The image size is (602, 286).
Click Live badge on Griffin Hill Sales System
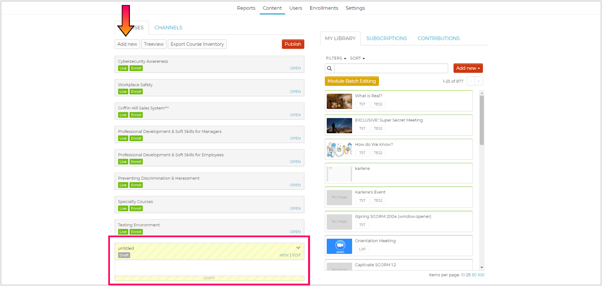point(123,115)
